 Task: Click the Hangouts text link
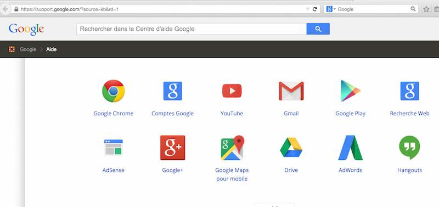point(409,170)
